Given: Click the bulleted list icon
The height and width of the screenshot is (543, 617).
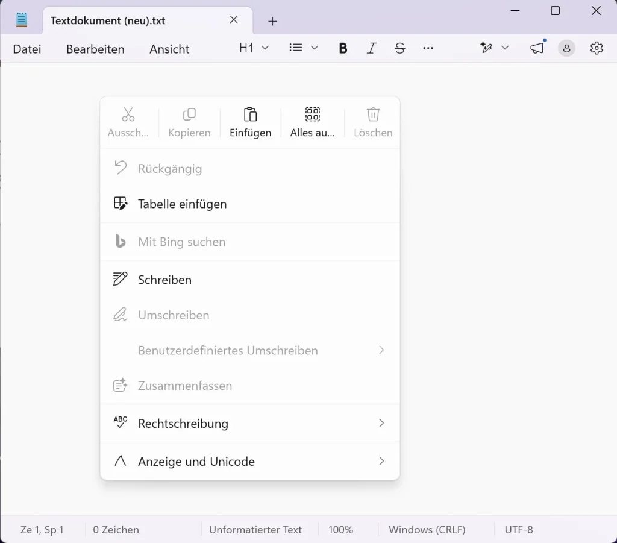Looking at the screenshot, I should 296,48.
